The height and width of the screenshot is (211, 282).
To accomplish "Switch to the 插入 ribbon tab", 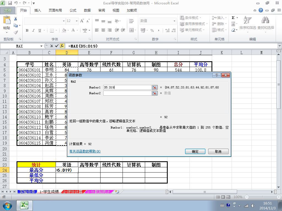I will [37, 10].
